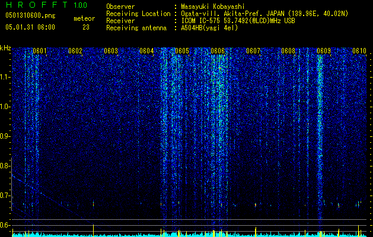
Task: Click the 0602 time marker
Action: 75,51
